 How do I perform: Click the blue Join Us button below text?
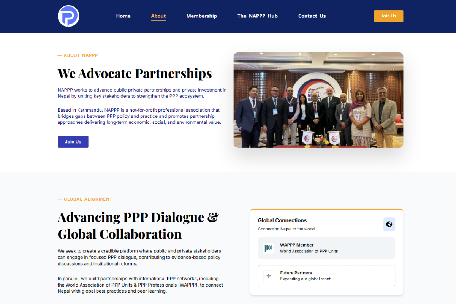[73, 142]
